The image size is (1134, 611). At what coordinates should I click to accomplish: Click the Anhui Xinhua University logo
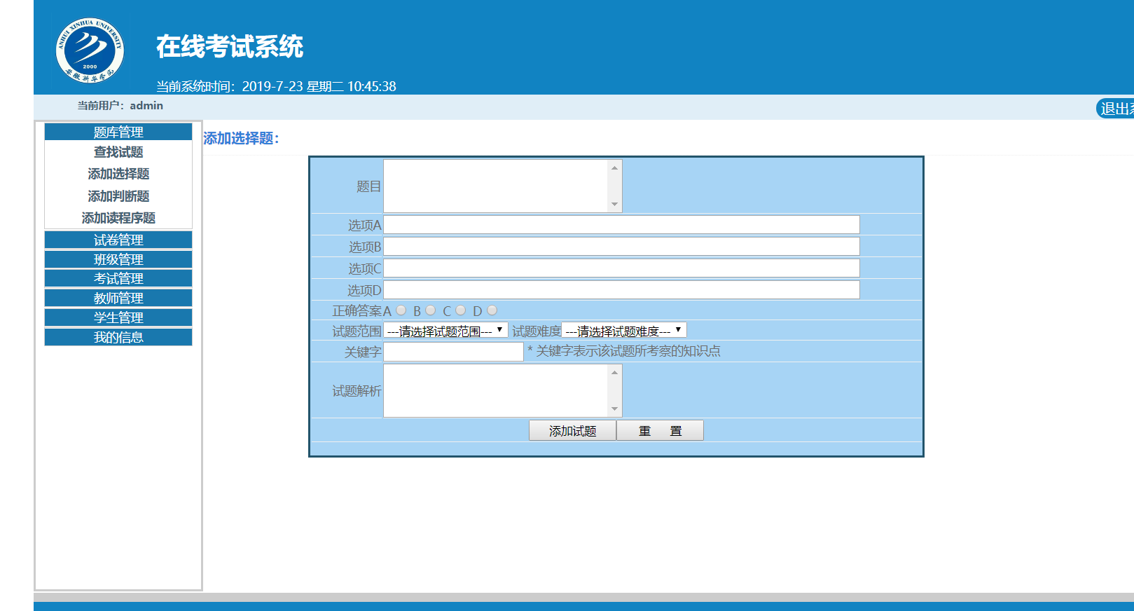[x=90, y=50]
